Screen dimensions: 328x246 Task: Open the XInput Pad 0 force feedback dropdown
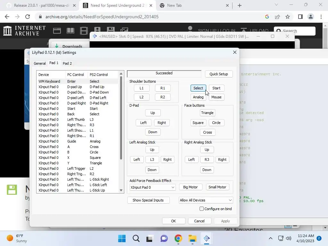[152, 187]
